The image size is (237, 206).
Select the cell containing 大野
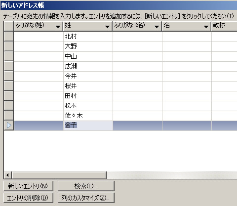point(88,46)
